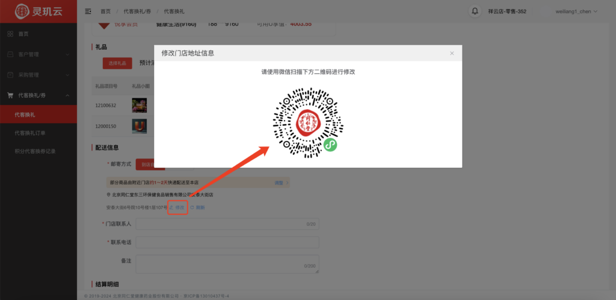
Task: Click the 礼品 section heading
Action: tap(101, 47)
